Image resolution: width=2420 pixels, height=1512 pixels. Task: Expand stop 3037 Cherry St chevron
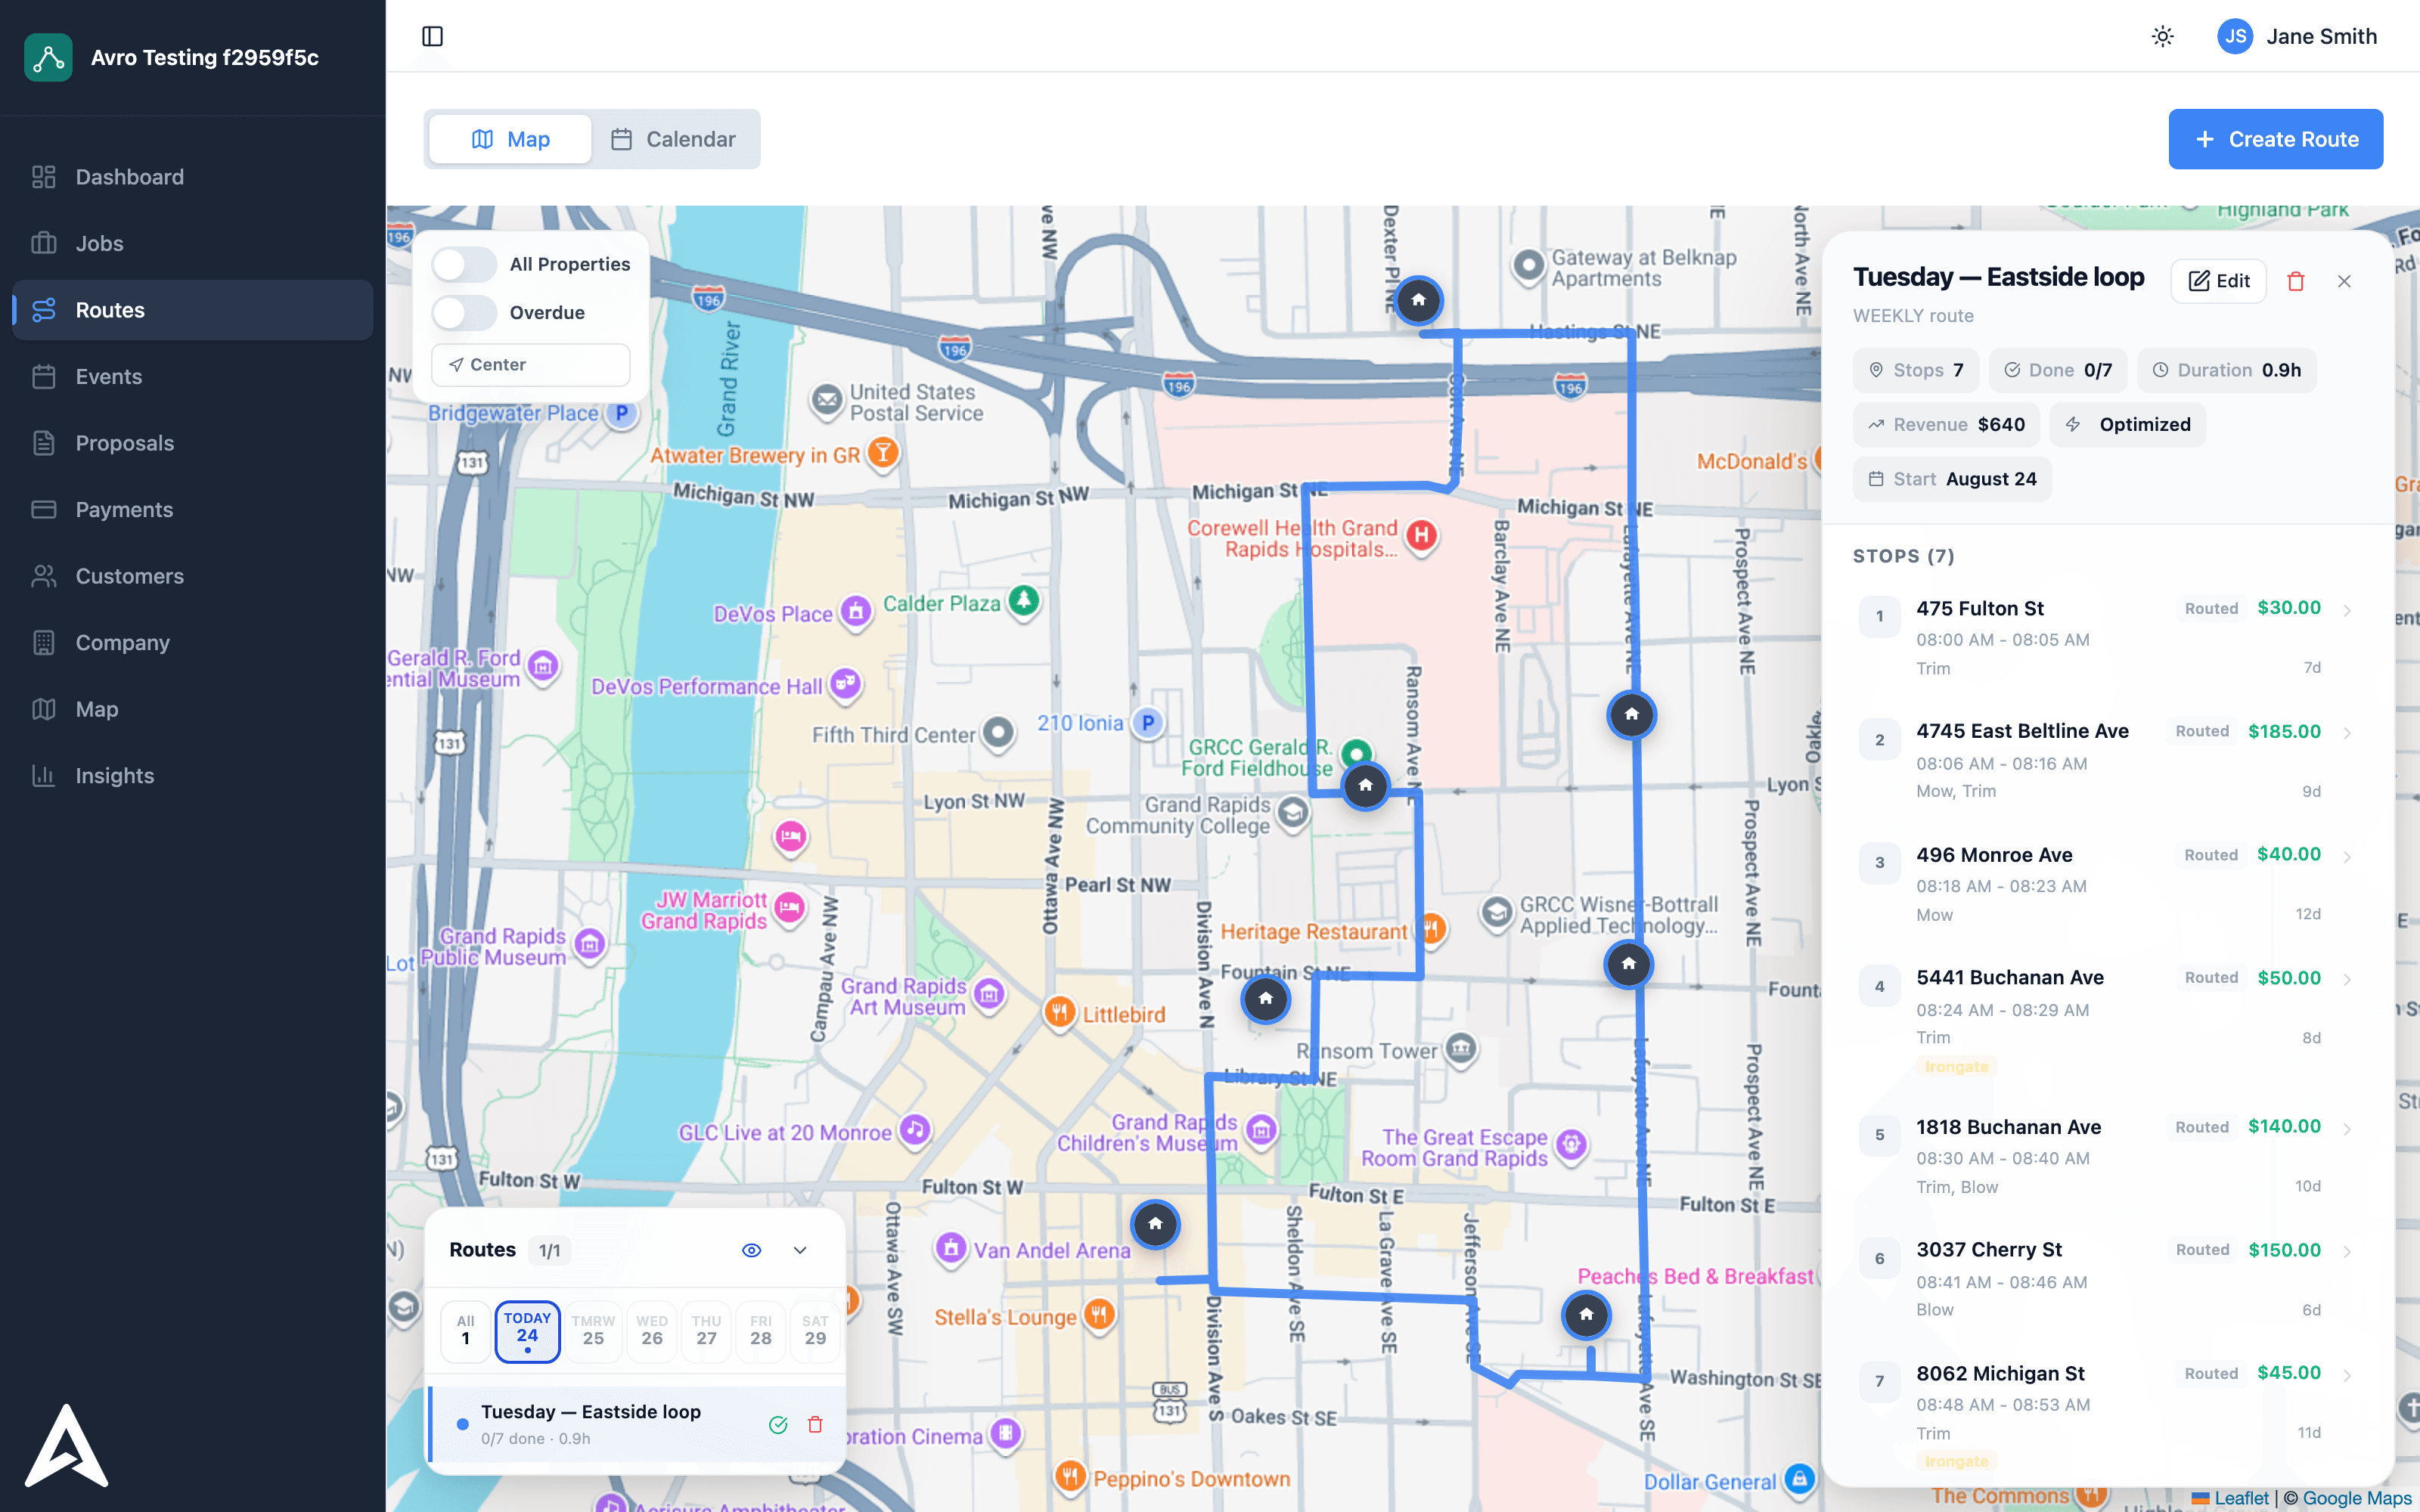[2347, 1252]
